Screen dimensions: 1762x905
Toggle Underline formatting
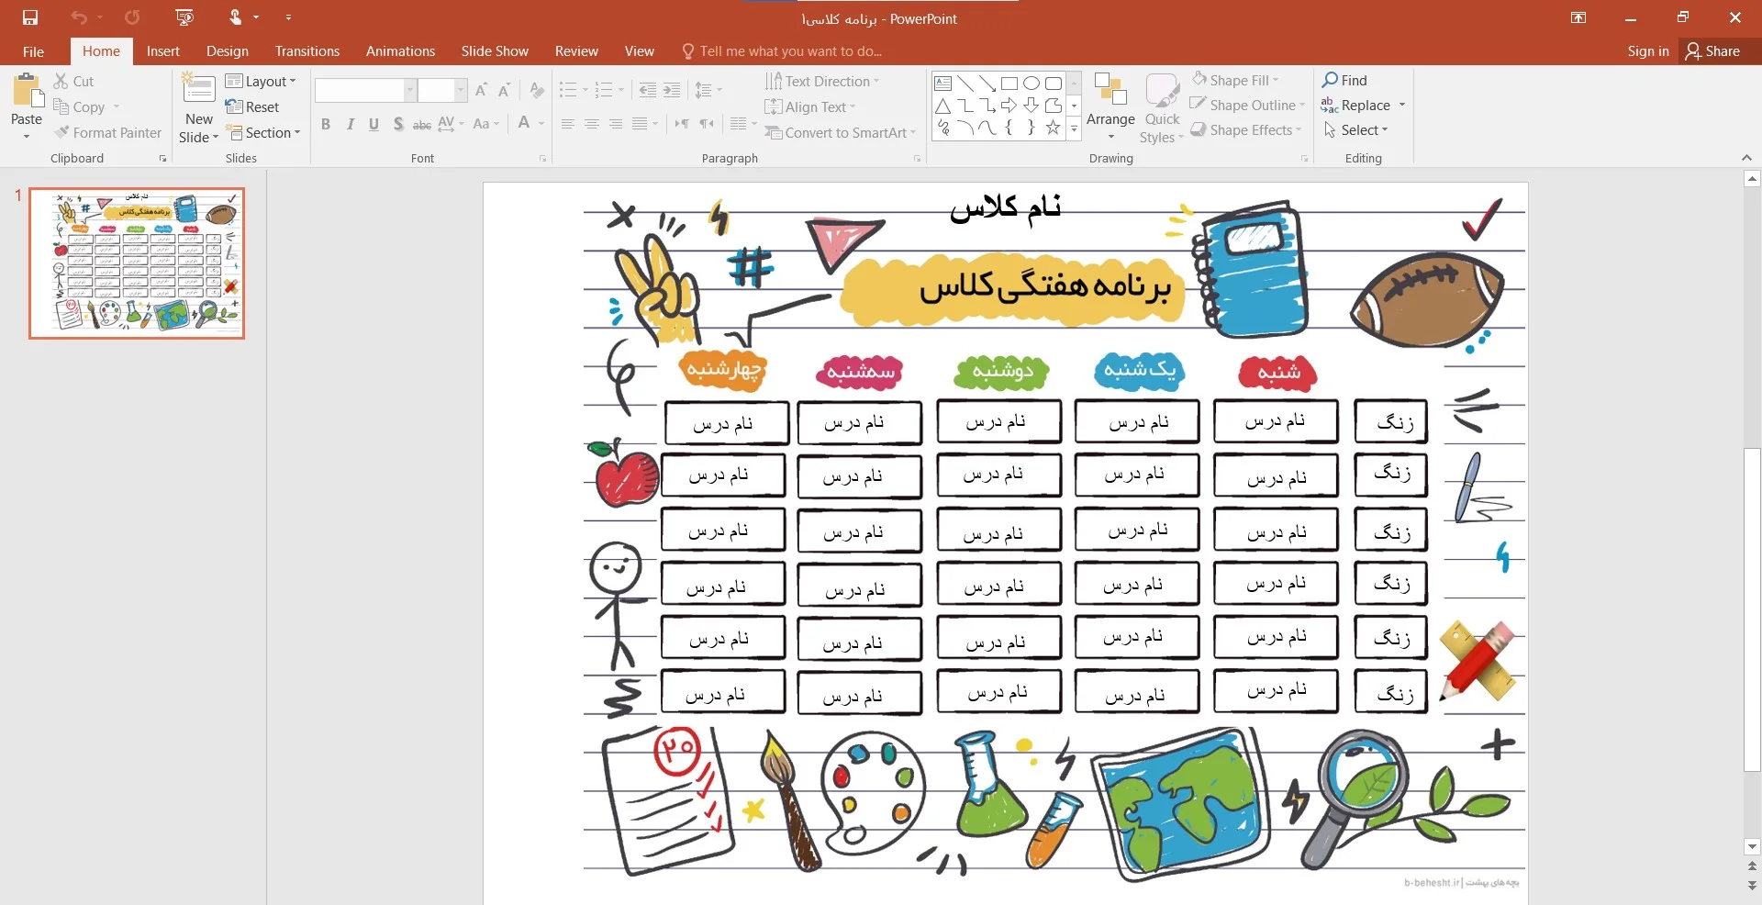coord(374,124)
